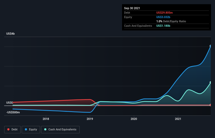Viewport: 215px width, 138px height.
Task: Click the 2021 x-axis label
Action: [x=178, y=119]
